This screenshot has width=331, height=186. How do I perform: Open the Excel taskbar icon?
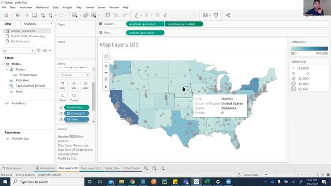click(207, 181)
